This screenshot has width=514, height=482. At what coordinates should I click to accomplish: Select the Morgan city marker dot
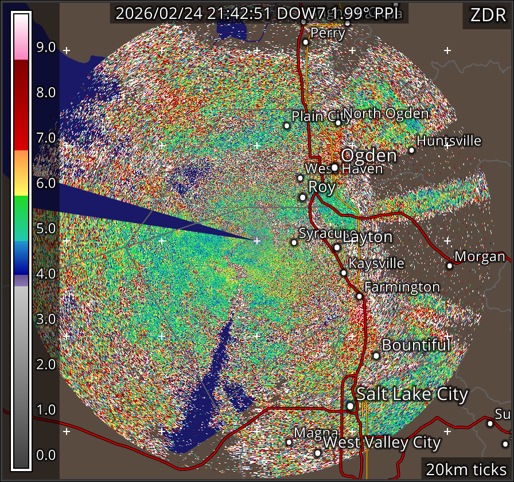point(450,265)
